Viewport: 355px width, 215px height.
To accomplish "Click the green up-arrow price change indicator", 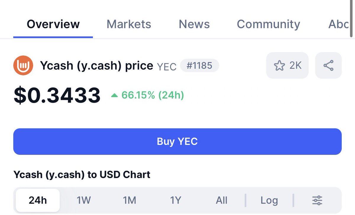I will (x=114, y=95).
